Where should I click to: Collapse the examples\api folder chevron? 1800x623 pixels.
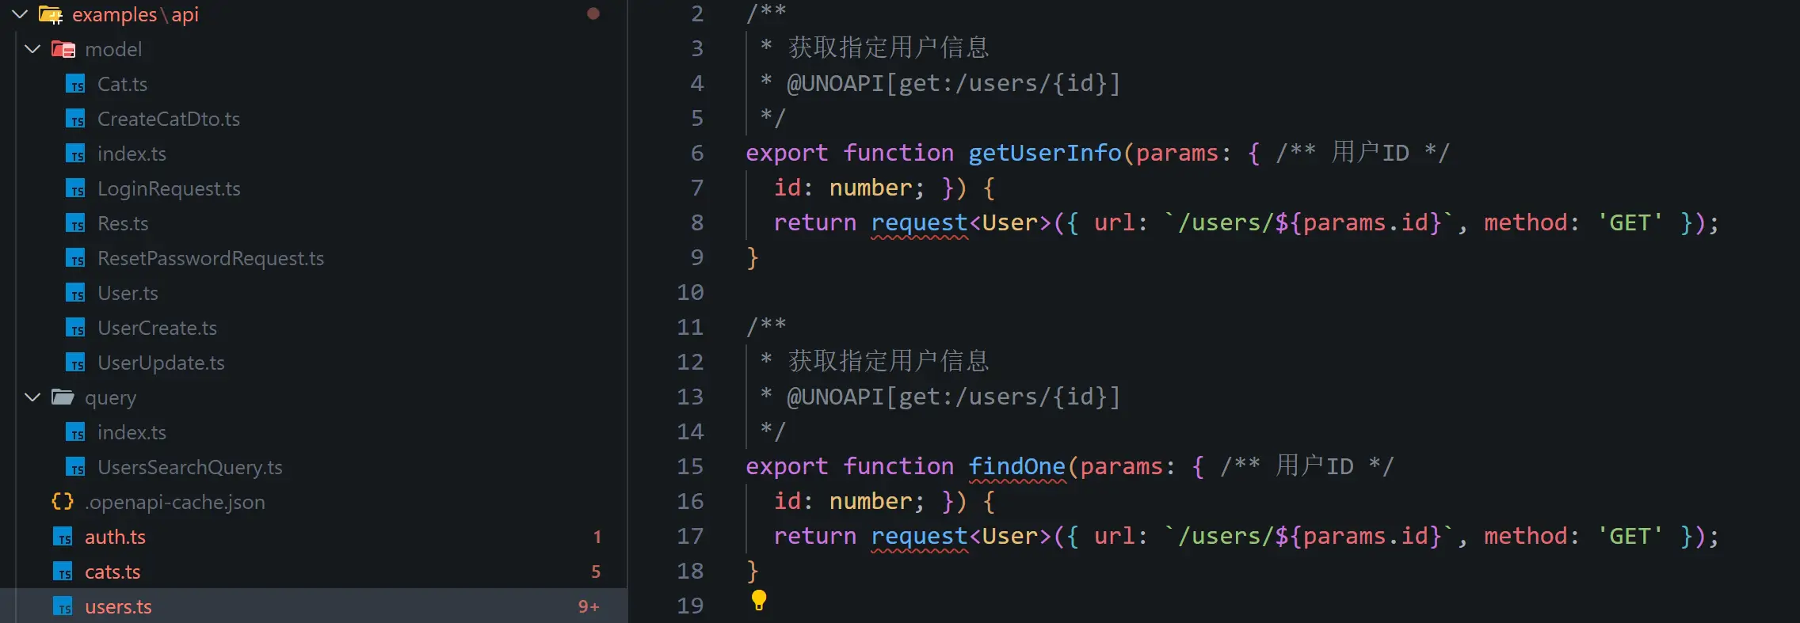pyautogui.click(x=20, y=14)
